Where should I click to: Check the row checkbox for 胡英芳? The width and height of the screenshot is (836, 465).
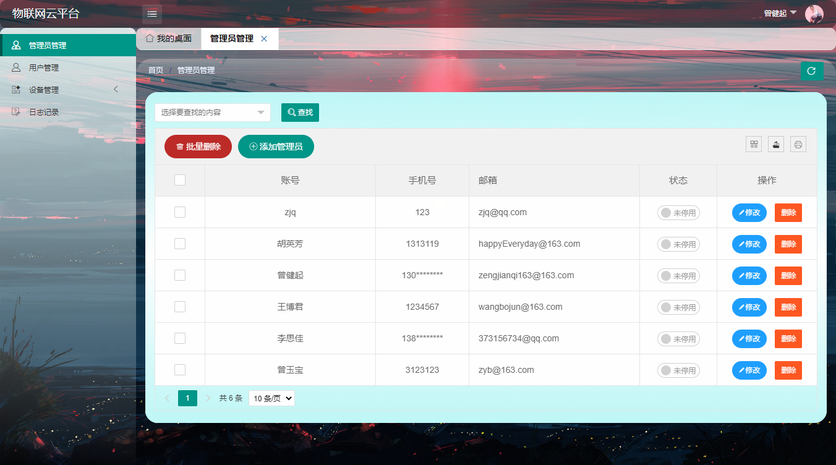(x=180, y=244)
